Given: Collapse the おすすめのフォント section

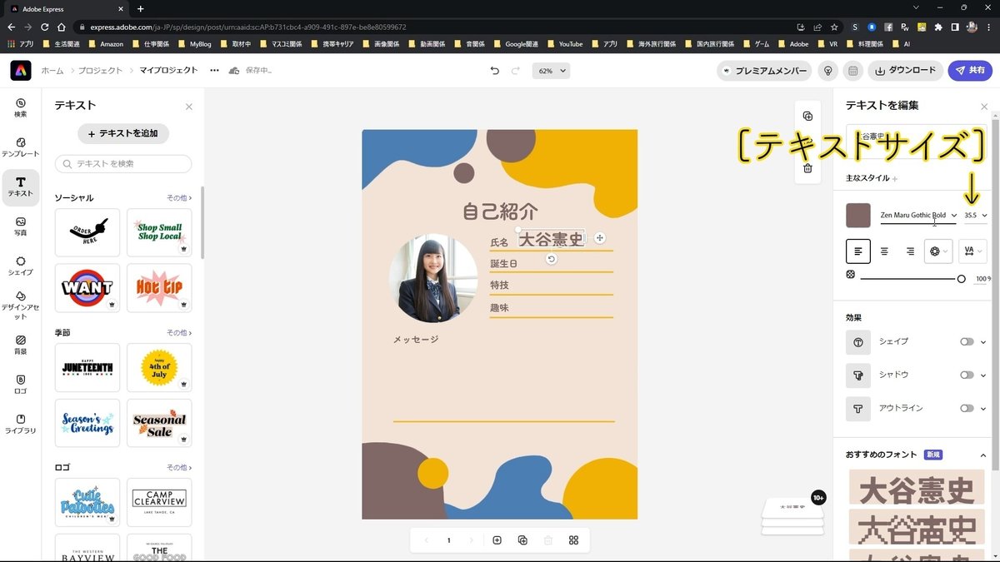Looking at the screenshot, I should (983, 455).
